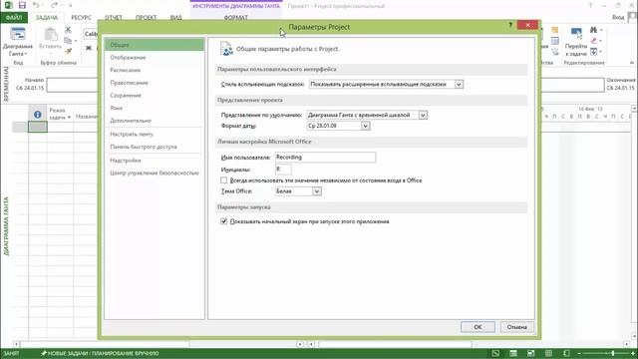Open the default view dropdown
This screenshot has height=359, width=638.
(x=423, y=116)
